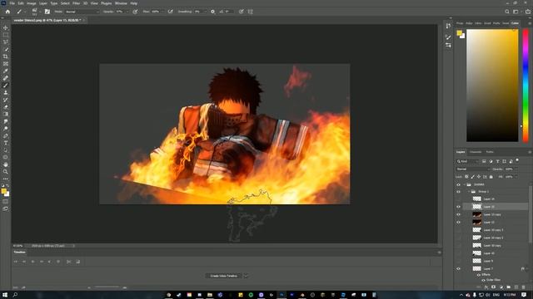Select the Horizontal Type tool

coord(6,143)
